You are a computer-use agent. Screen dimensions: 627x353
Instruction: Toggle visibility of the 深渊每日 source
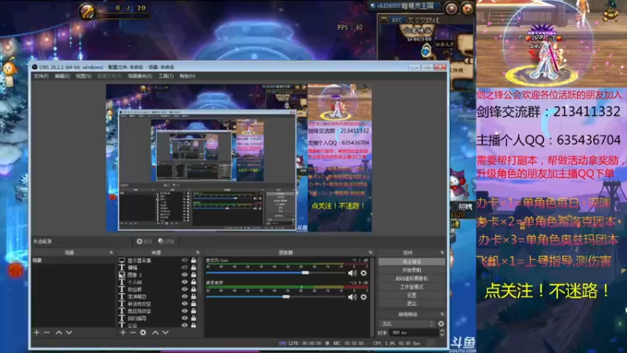[184, 297]
